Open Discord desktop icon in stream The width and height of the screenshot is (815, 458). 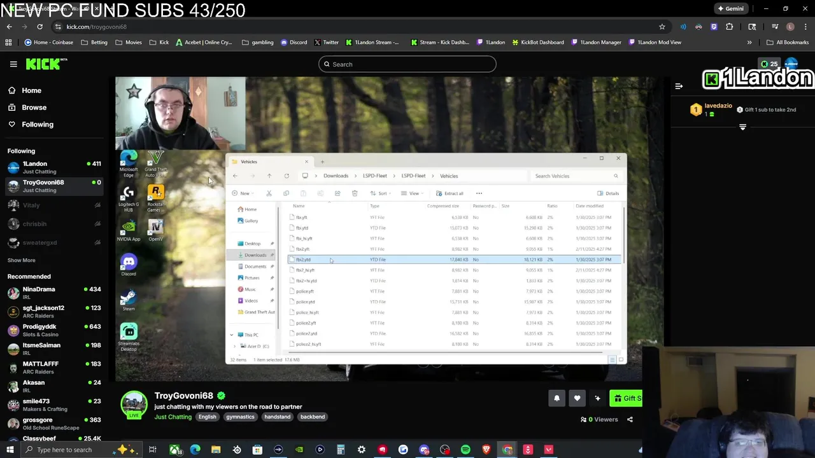point(129,265)
